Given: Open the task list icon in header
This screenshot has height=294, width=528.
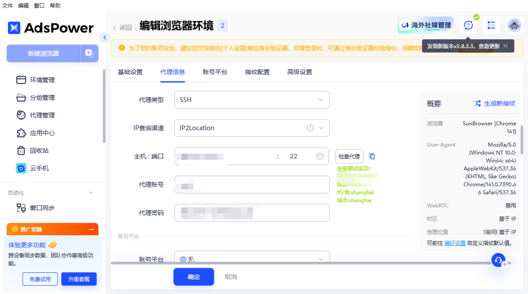Looking at the screenshot, I should click(x=491, y=25).
